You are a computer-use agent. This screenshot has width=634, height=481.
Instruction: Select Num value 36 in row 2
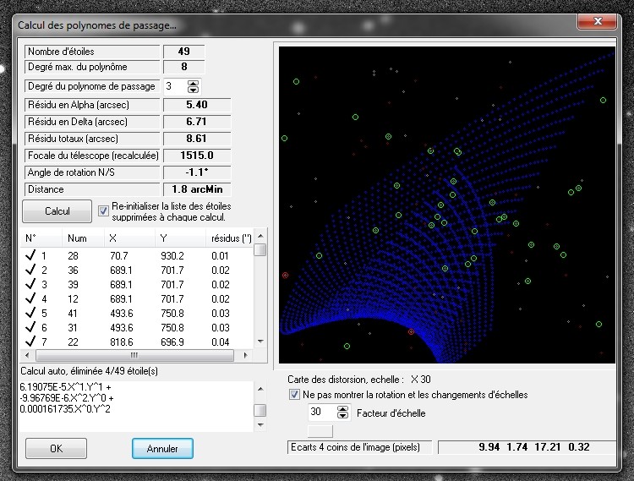[x=74, y=270]
